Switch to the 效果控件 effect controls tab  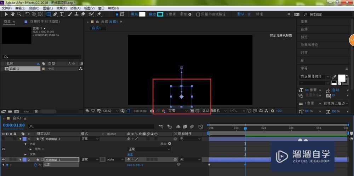[x=45, y=22]
